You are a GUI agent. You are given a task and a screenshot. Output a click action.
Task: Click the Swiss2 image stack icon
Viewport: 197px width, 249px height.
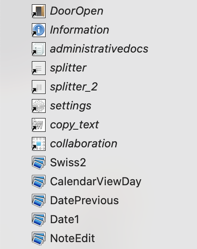[39, 163]
